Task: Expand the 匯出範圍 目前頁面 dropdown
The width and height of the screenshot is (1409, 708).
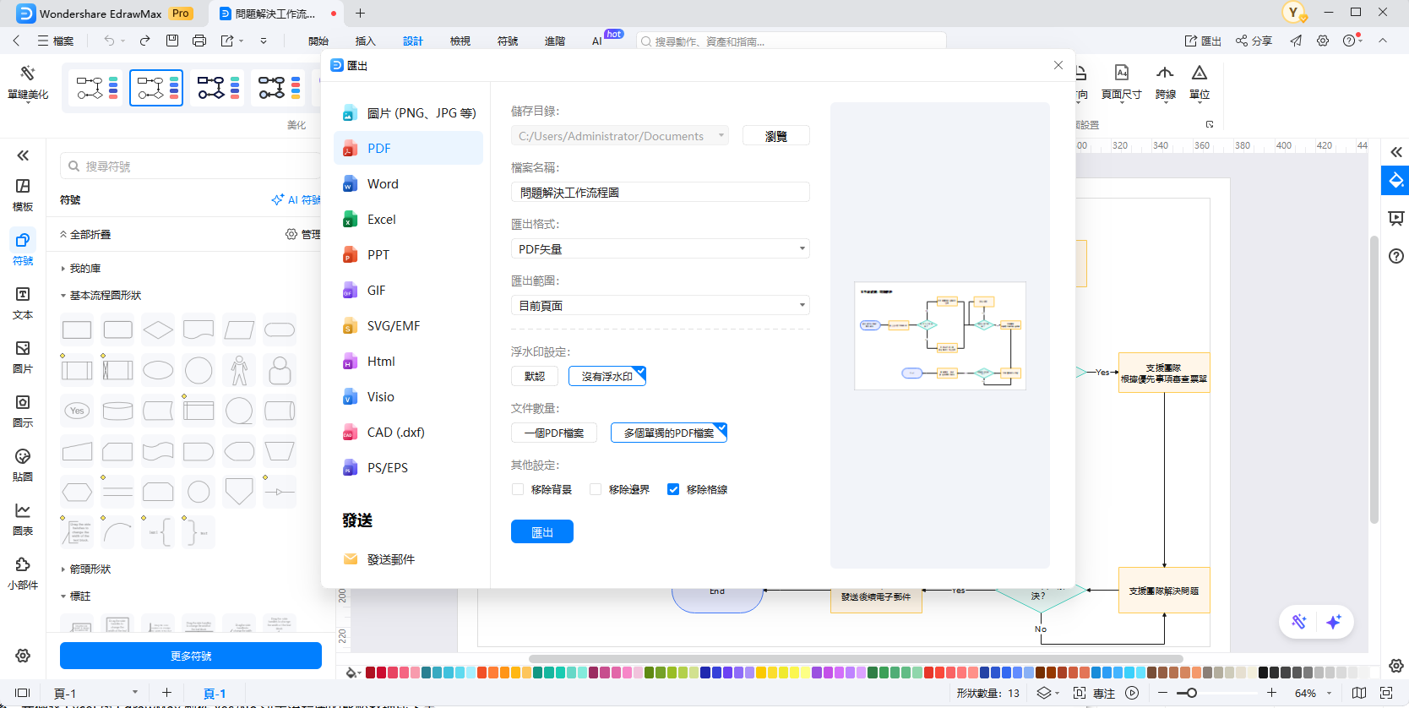Action: (x=660, y=305)
